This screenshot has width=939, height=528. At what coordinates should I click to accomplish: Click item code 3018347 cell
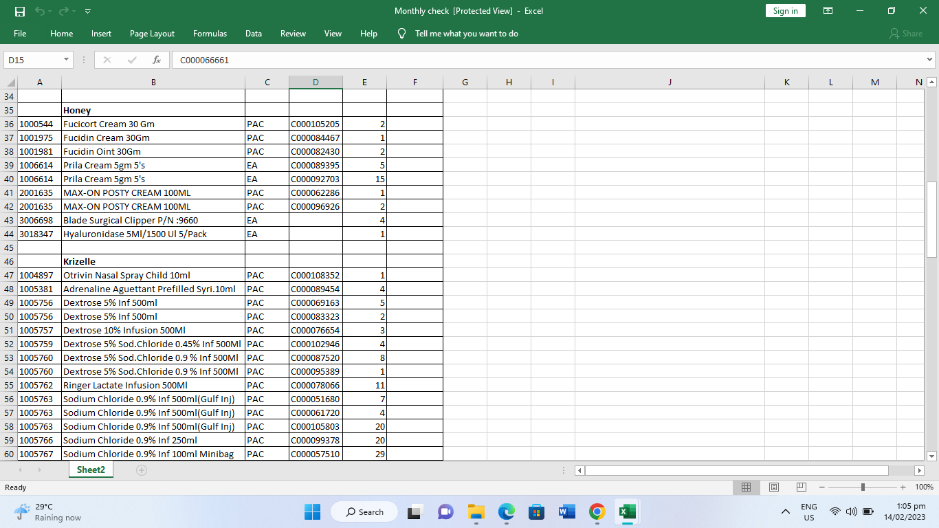pos(39,234)
